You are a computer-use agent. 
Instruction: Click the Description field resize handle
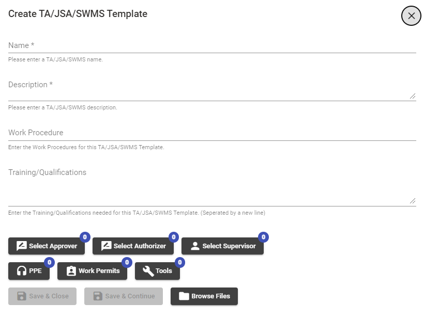point(413,96)
